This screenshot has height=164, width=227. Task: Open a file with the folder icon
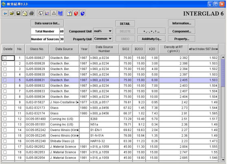12,13
